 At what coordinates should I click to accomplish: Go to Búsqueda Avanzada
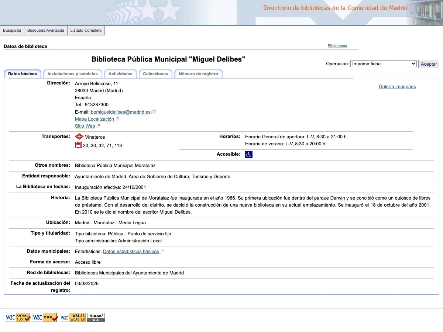pos(46,30)
